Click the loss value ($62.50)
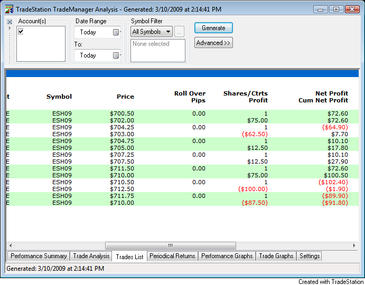The width and height of the screenshot is (365, 285). click(255, 134)
